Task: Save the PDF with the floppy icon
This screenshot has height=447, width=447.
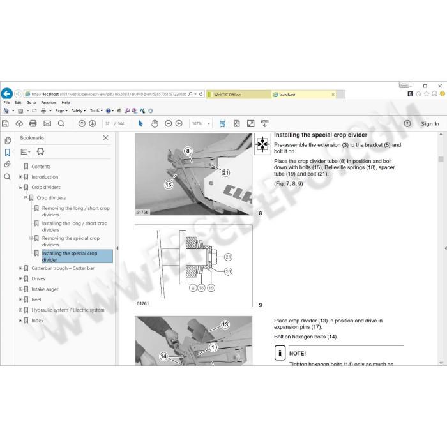Action: click(5, 123)
